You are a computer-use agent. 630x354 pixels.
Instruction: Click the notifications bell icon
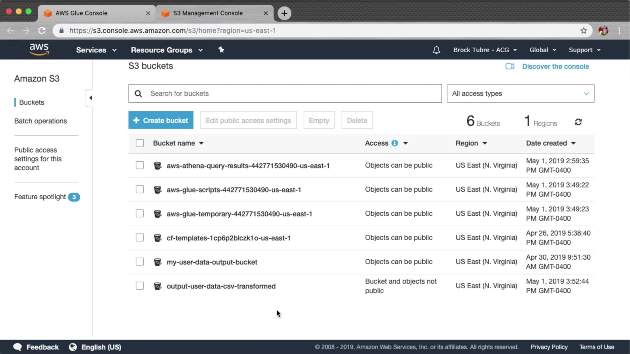(x=436, y=50)
